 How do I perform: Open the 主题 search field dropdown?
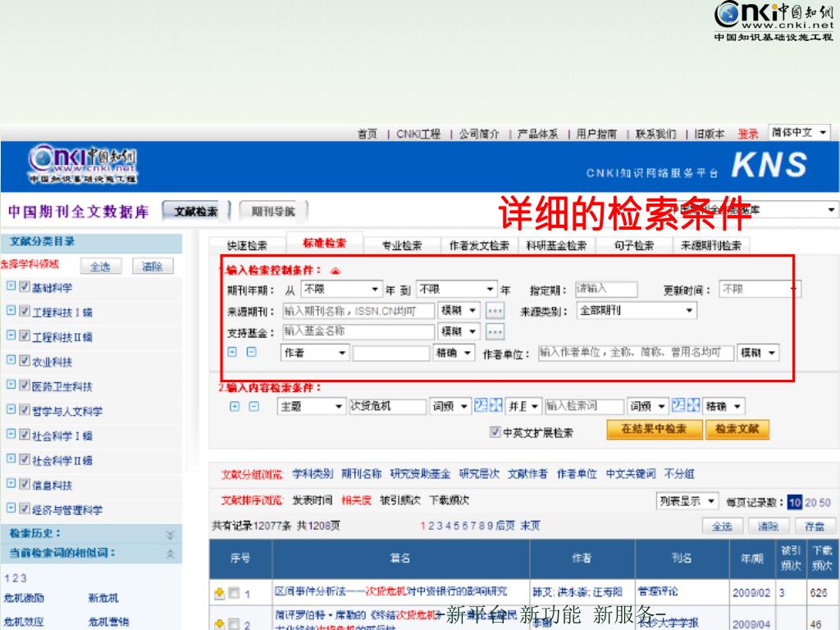tap(311, 407)
